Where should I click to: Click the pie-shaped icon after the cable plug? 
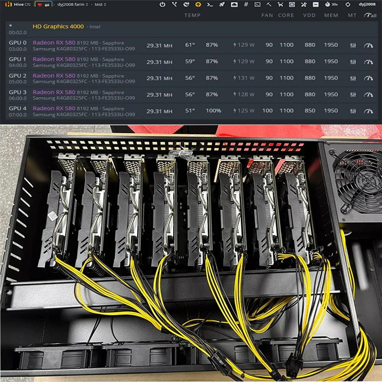(x=186, y=4)
